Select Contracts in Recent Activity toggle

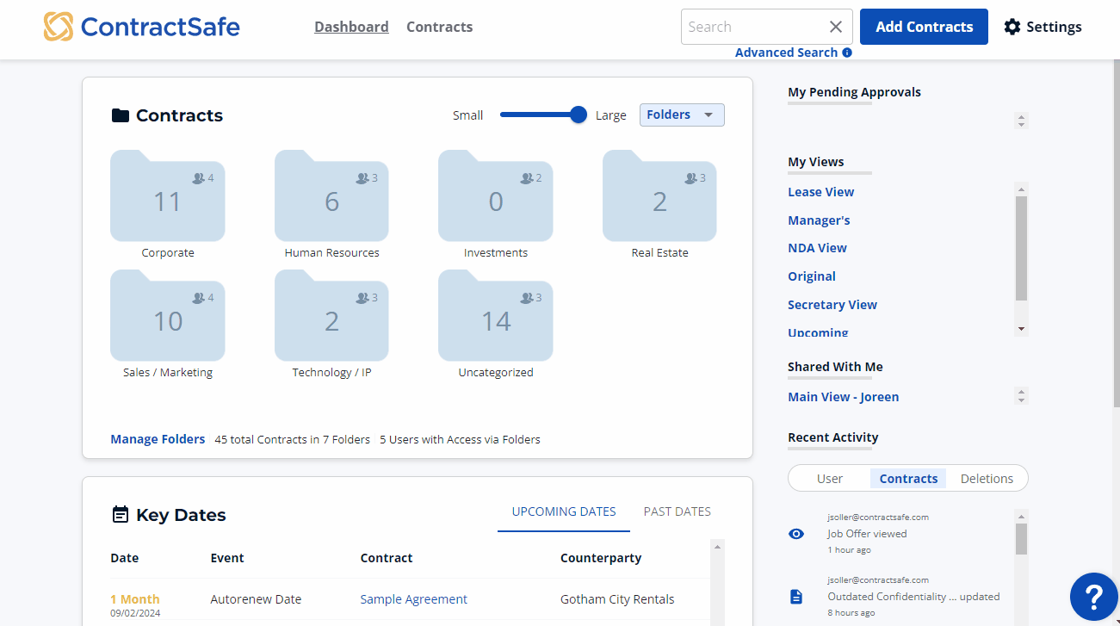(908, 479)
